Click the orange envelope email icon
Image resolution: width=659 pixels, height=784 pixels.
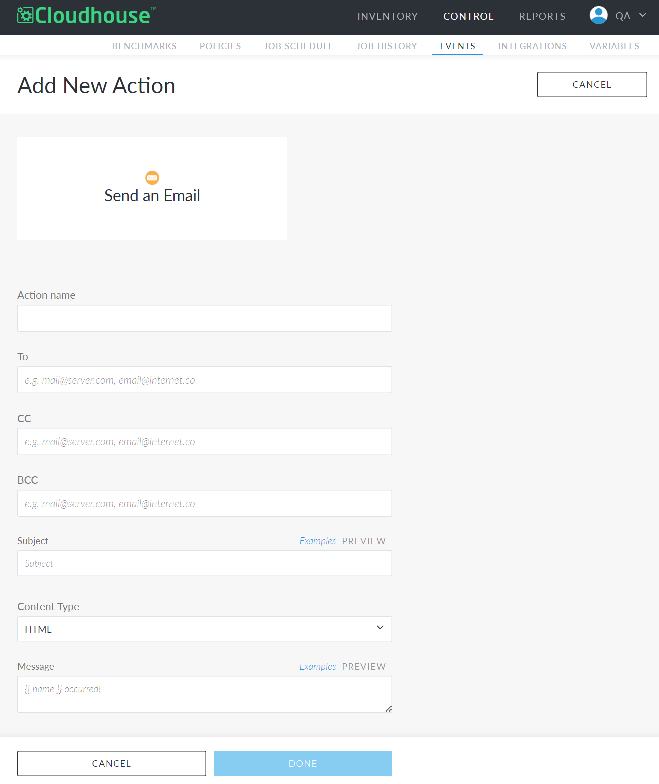click(152, 177)
